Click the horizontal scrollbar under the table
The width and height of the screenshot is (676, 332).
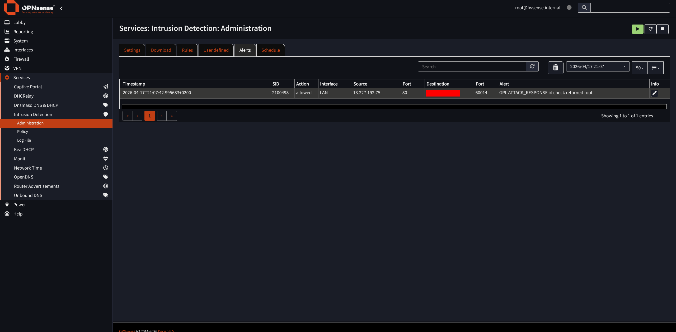coord(394,107)
